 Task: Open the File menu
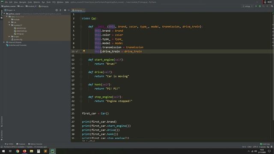[x=6, y=2]
